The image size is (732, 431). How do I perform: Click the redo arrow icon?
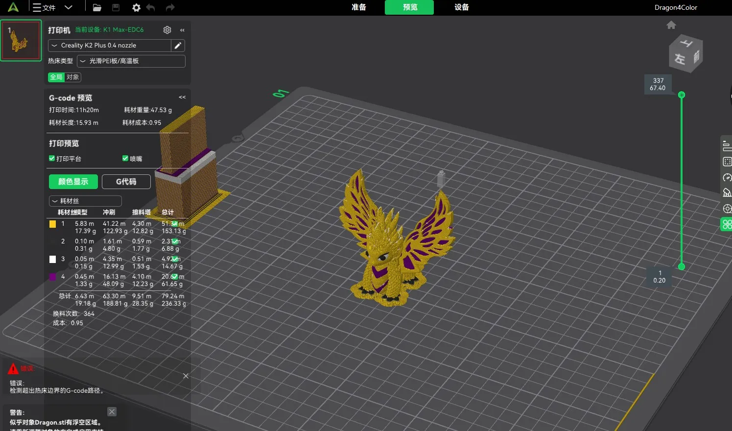click(x=170, y=7)
